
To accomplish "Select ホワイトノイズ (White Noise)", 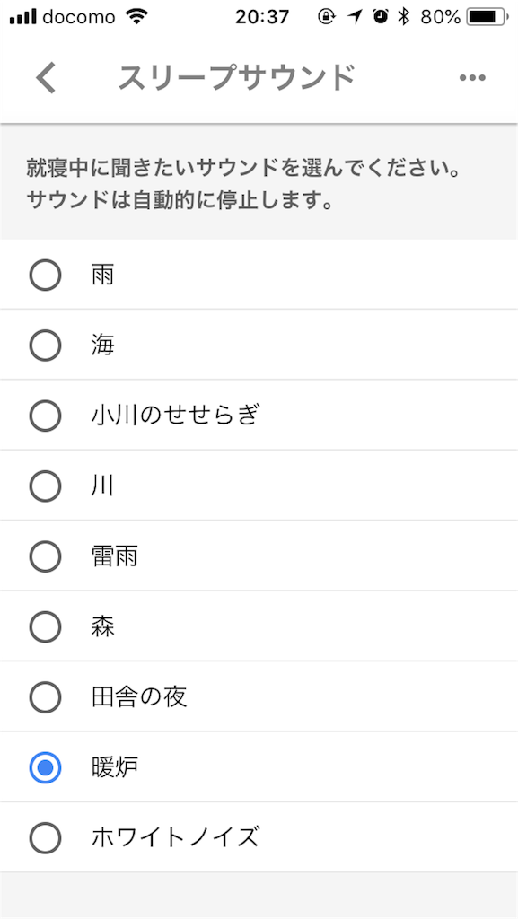I will (x=45, y=837).
